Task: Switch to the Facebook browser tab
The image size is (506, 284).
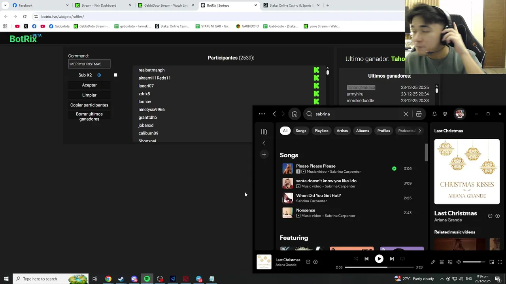Action: pyautogui.click(x=40, y=6)
